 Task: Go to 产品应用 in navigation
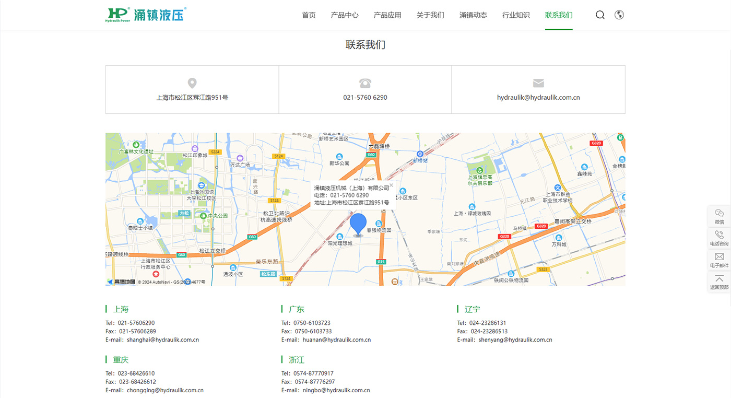(387, 15)
